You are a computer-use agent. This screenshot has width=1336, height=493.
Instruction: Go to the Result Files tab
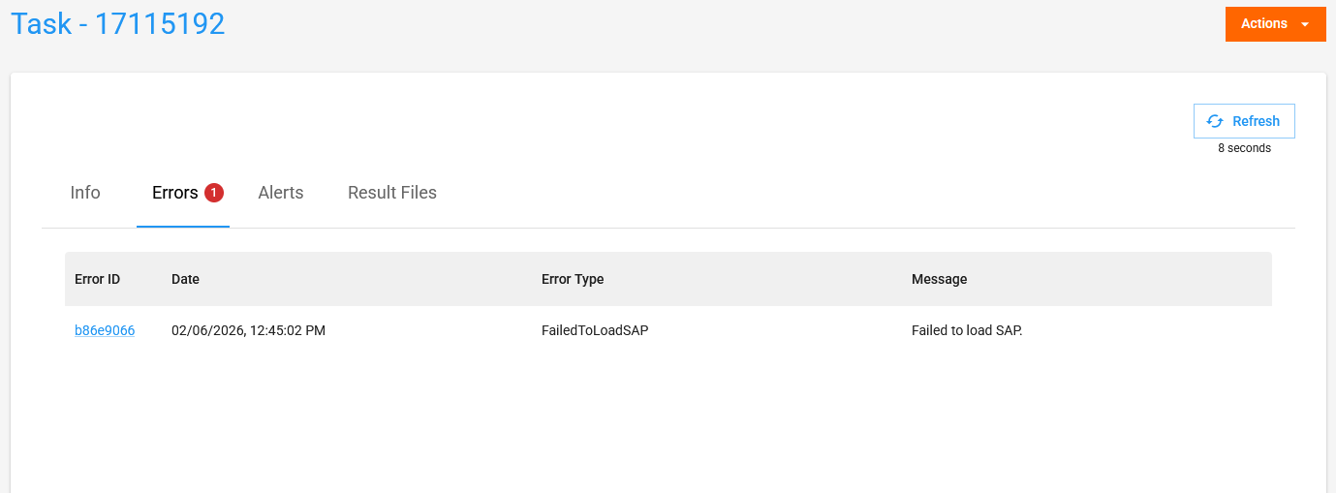click(x=392, y=193)
